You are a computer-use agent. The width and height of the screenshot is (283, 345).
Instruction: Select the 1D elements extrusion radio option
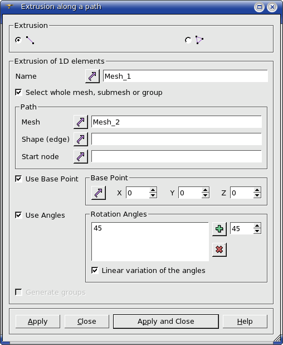pos(18,40)
